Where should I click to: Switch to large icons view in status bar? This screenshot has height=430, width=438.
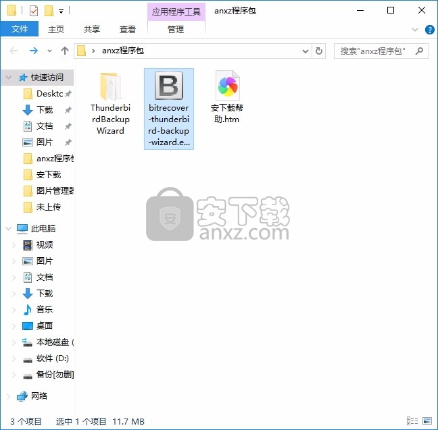pyautogui.click(x=427, y=421)
